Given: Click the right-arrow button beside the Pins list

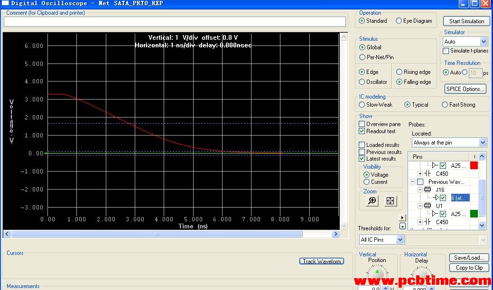Looking at the screenshot, I should point(403,218).
